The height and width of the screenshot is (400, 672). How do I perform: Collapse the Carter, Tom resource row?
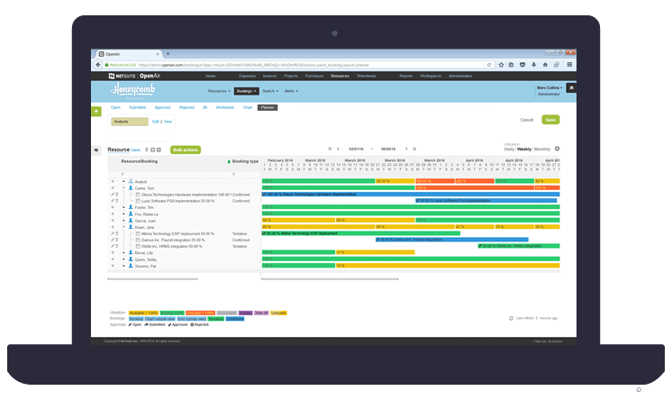(x=123, y=187)
